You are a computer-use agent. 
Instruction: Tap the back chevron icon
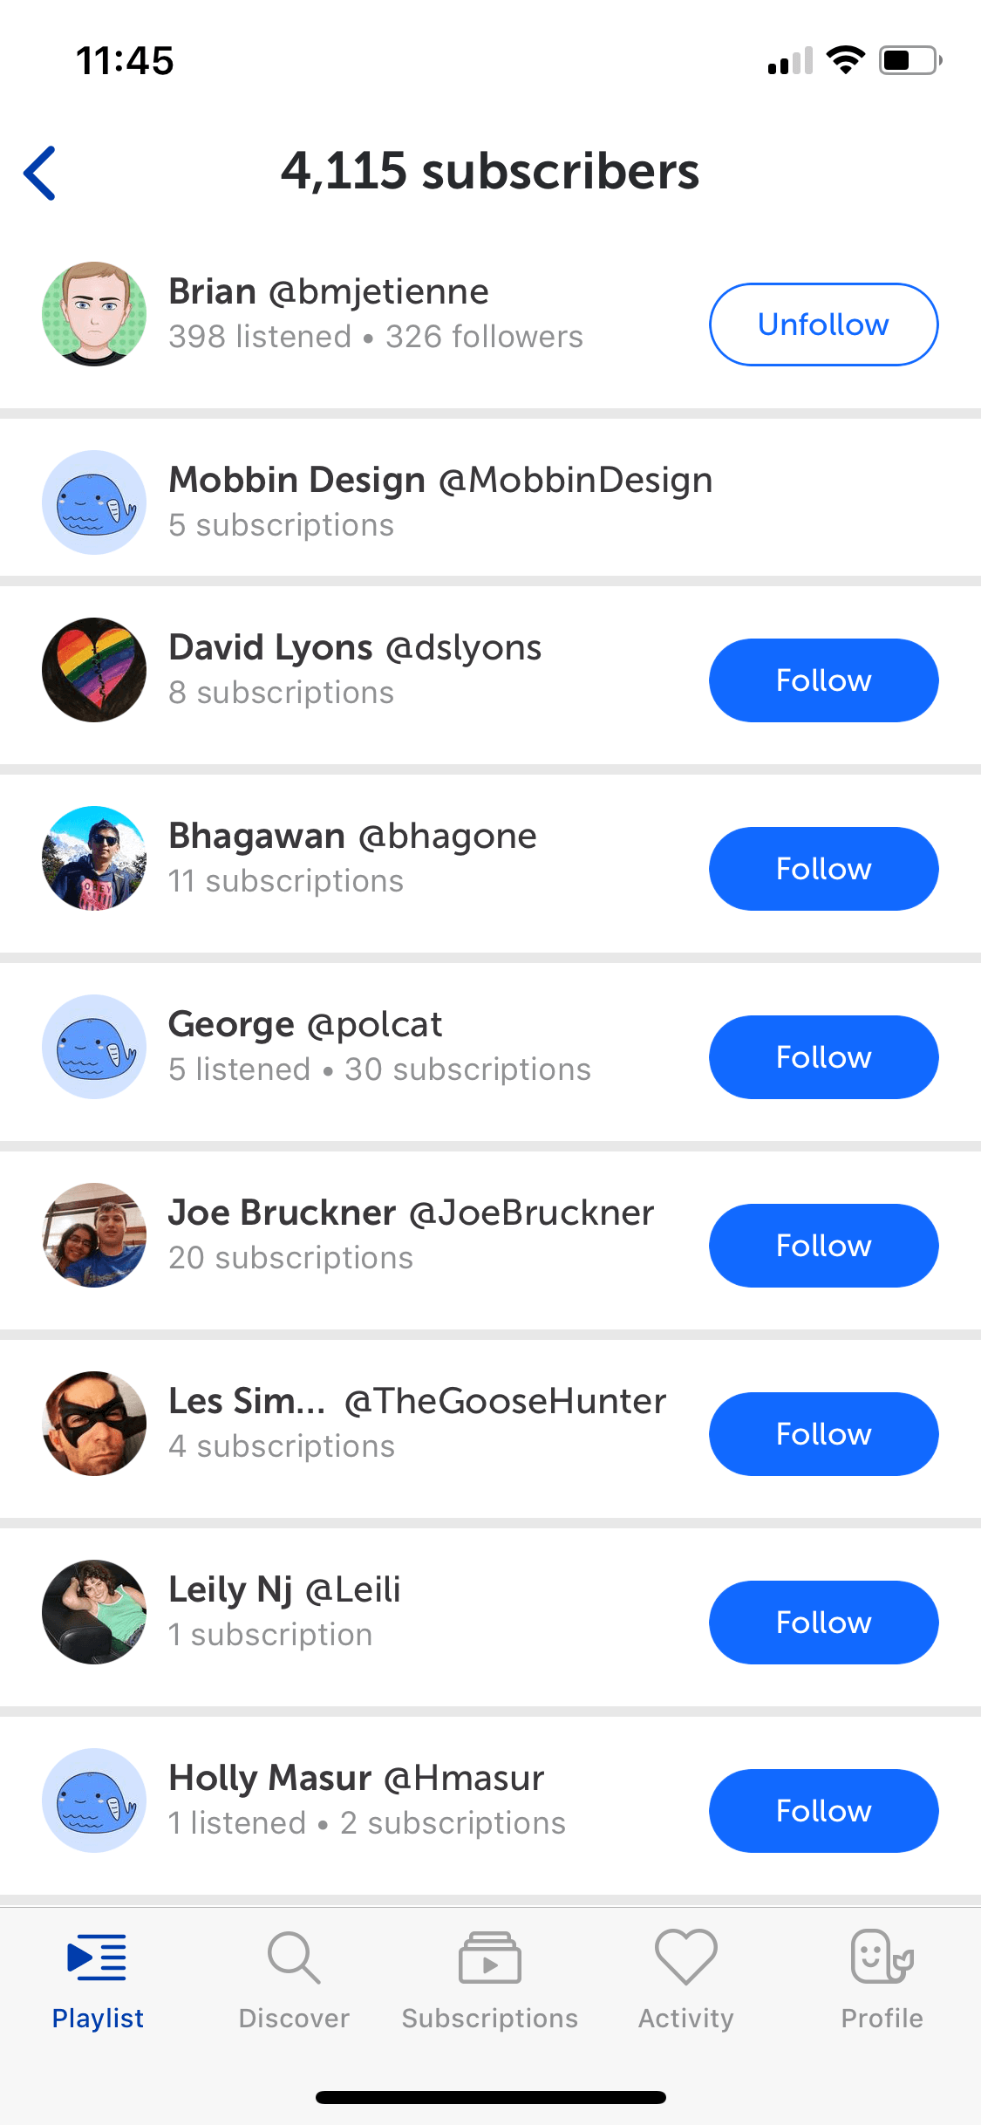(x=40, y=173)
